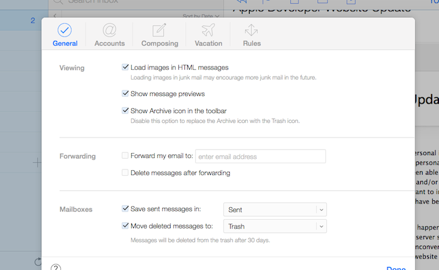Check Delete messages after forwarding

[x=126, y=173]
